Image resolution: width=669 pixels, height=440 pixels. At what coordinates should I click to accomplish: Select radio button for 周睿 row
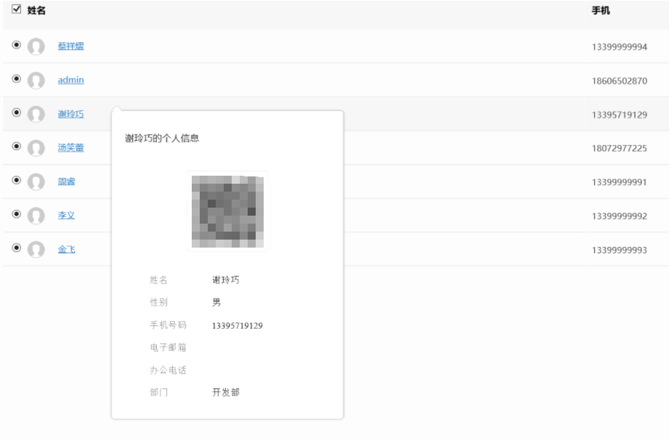coord(16,180)
